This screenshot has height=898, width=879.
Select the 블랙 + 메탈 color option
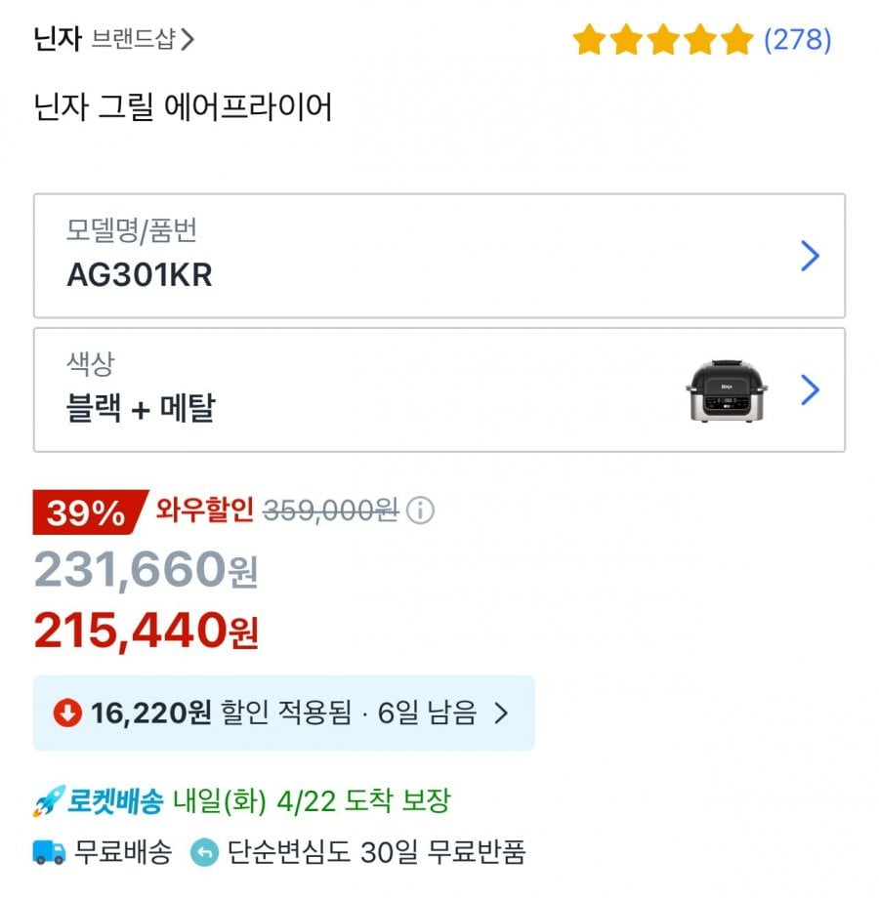(141, 408)
